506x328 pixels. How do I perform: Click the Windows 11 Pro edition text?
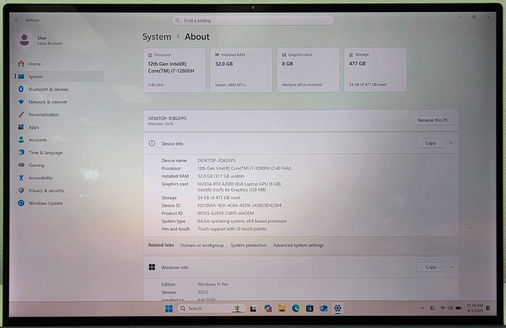pos(213,284)
